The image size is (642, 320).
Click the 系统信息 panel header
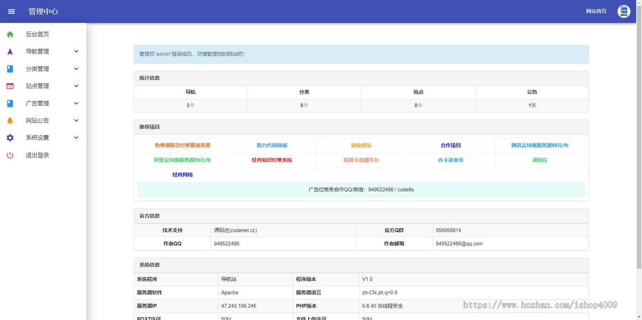click(x=361, y=265)
